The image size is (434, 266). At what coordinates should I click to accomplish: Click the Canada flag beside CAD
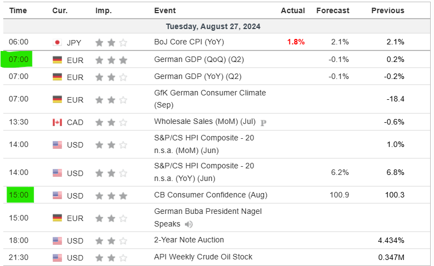57,122
